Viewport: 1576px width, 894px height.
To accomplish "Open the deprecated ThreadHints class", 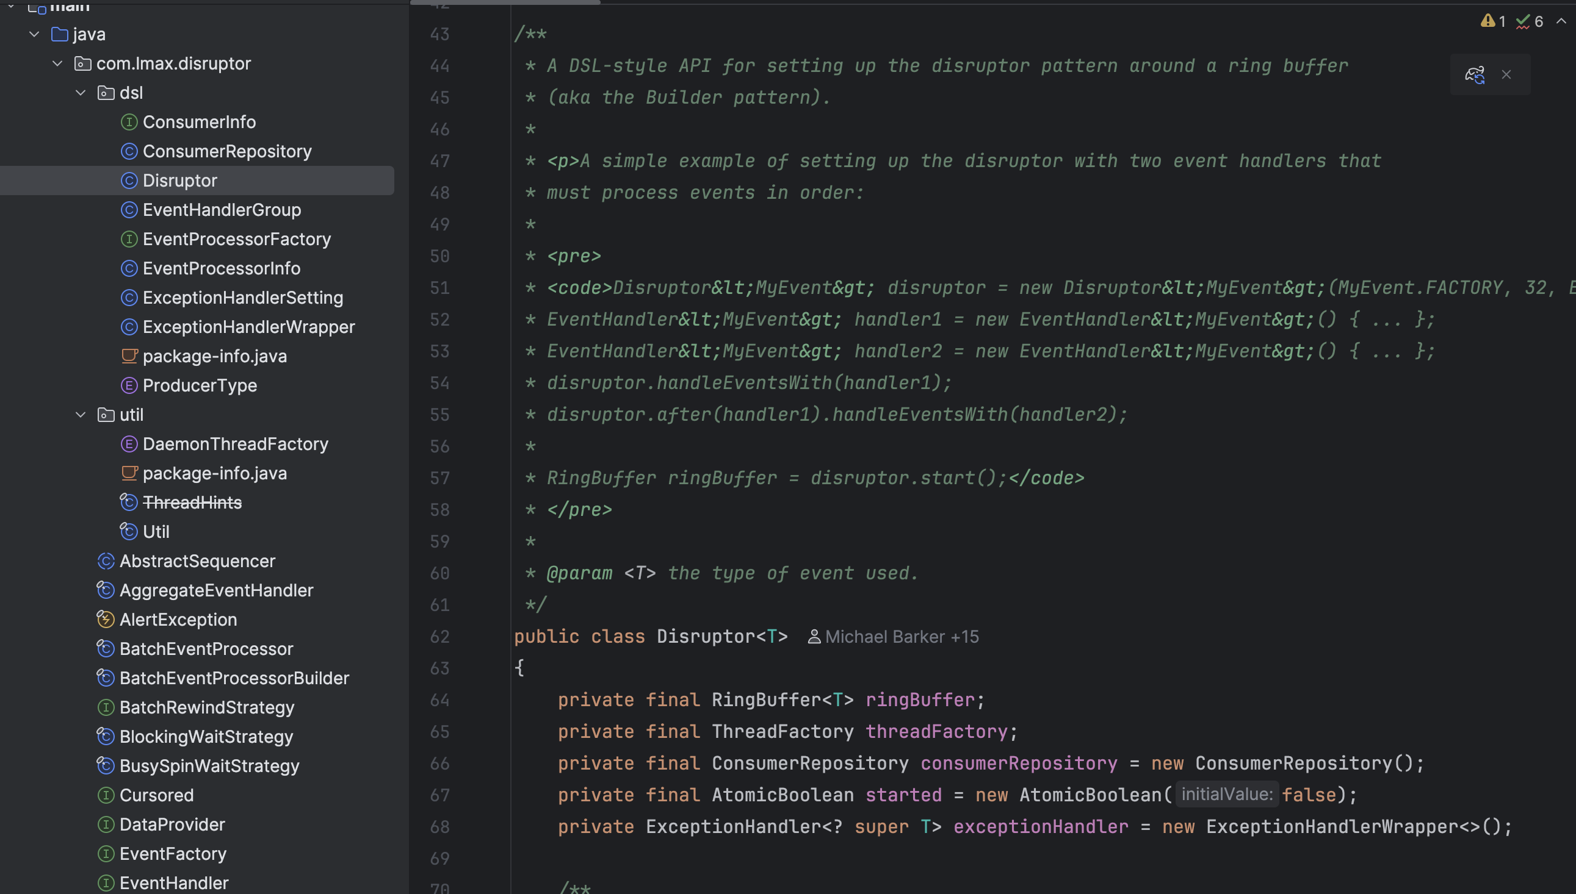I will (x=192, y=503).
